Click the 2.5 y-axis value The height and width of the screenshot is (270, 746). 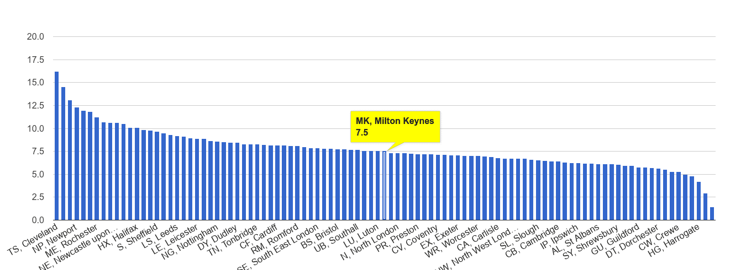point(38,197)
